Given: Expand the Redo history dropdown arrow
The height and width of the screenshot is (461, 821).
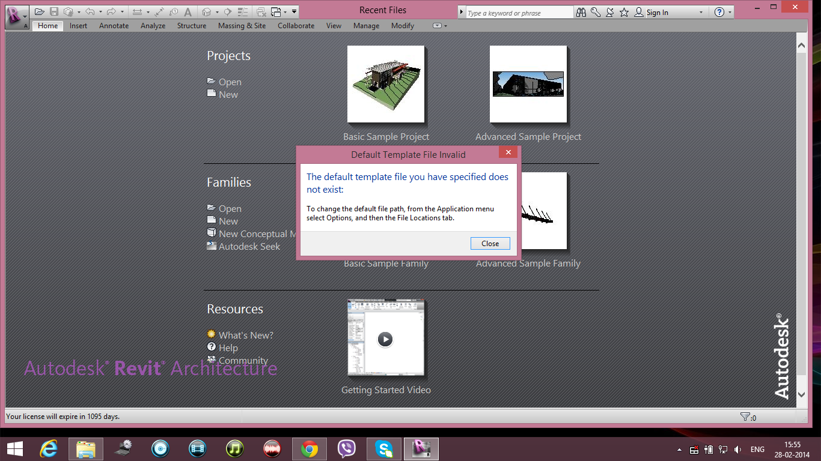Looking at the screenshot, I should click(x=122, y=12).
